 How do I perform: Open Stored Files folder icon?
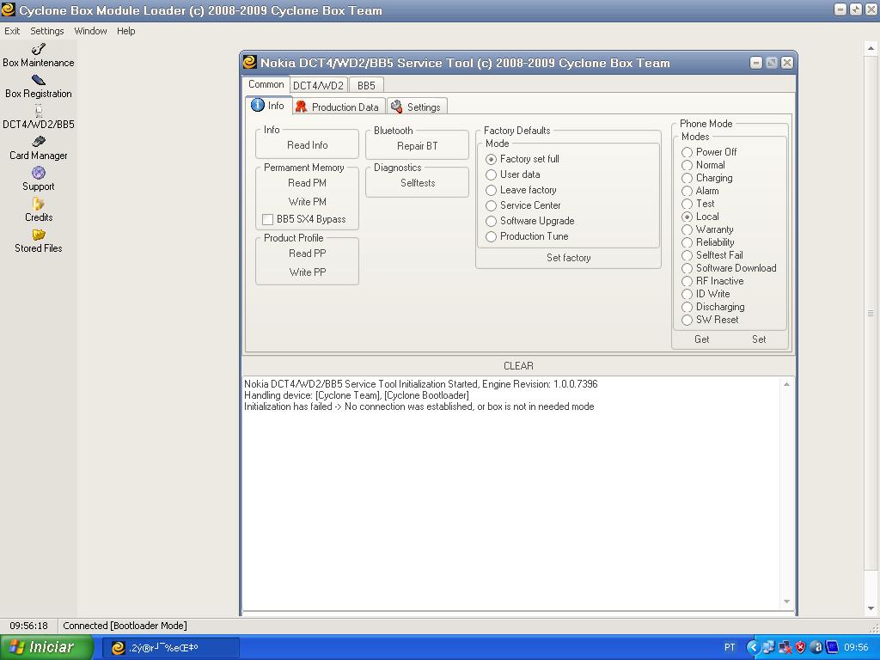pyautogui.click(x=38, y=235)
